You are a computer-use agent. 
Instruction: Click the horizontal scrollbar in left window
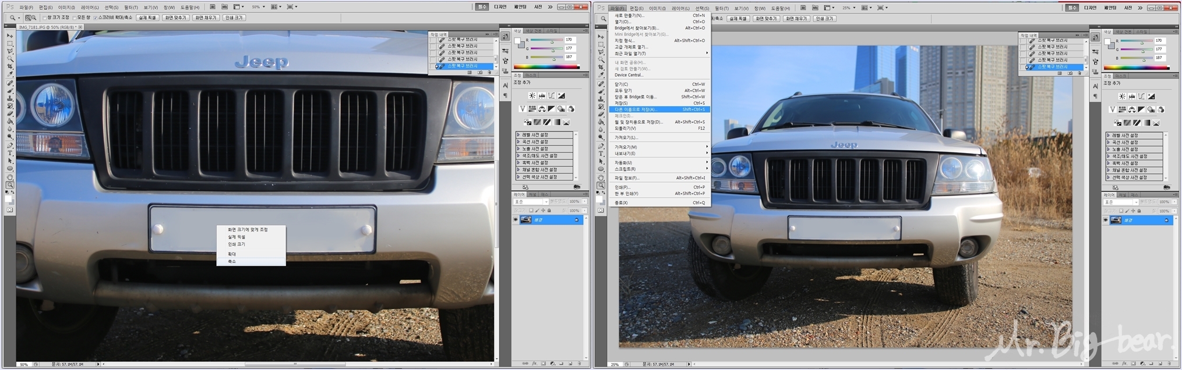[x=295, y=365]
